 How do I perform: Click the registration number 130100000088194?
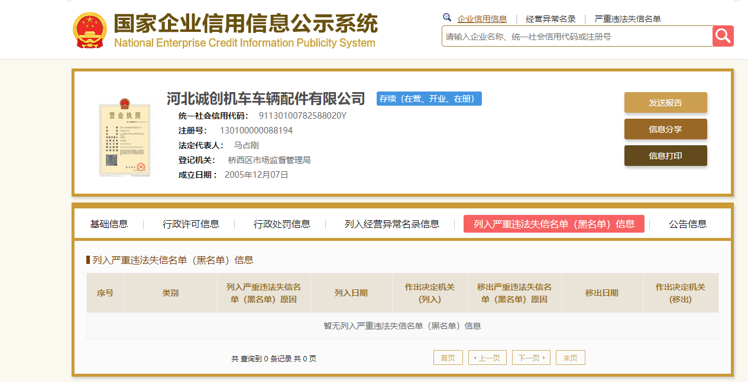pos(256,130)
